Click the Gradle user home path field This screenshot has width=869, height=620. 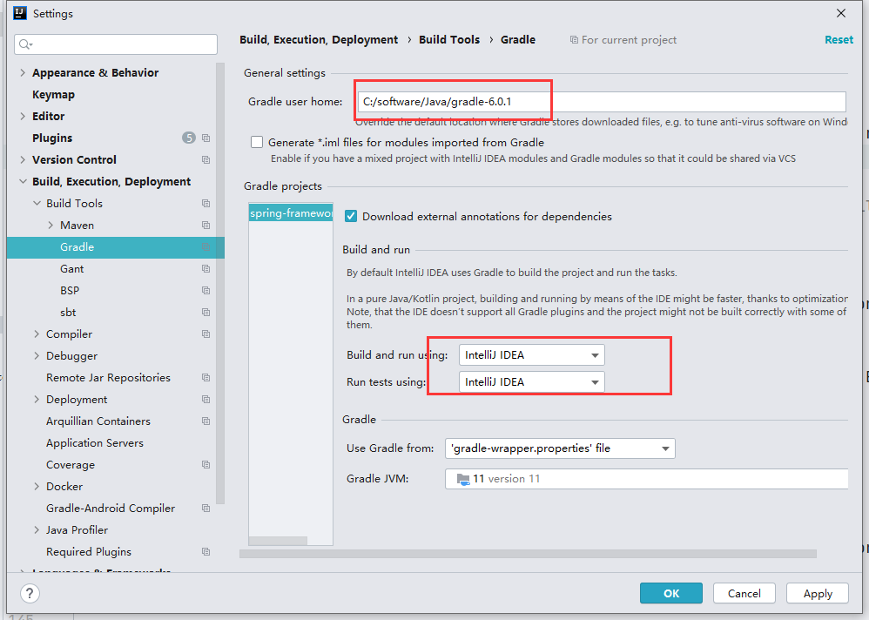601,102
